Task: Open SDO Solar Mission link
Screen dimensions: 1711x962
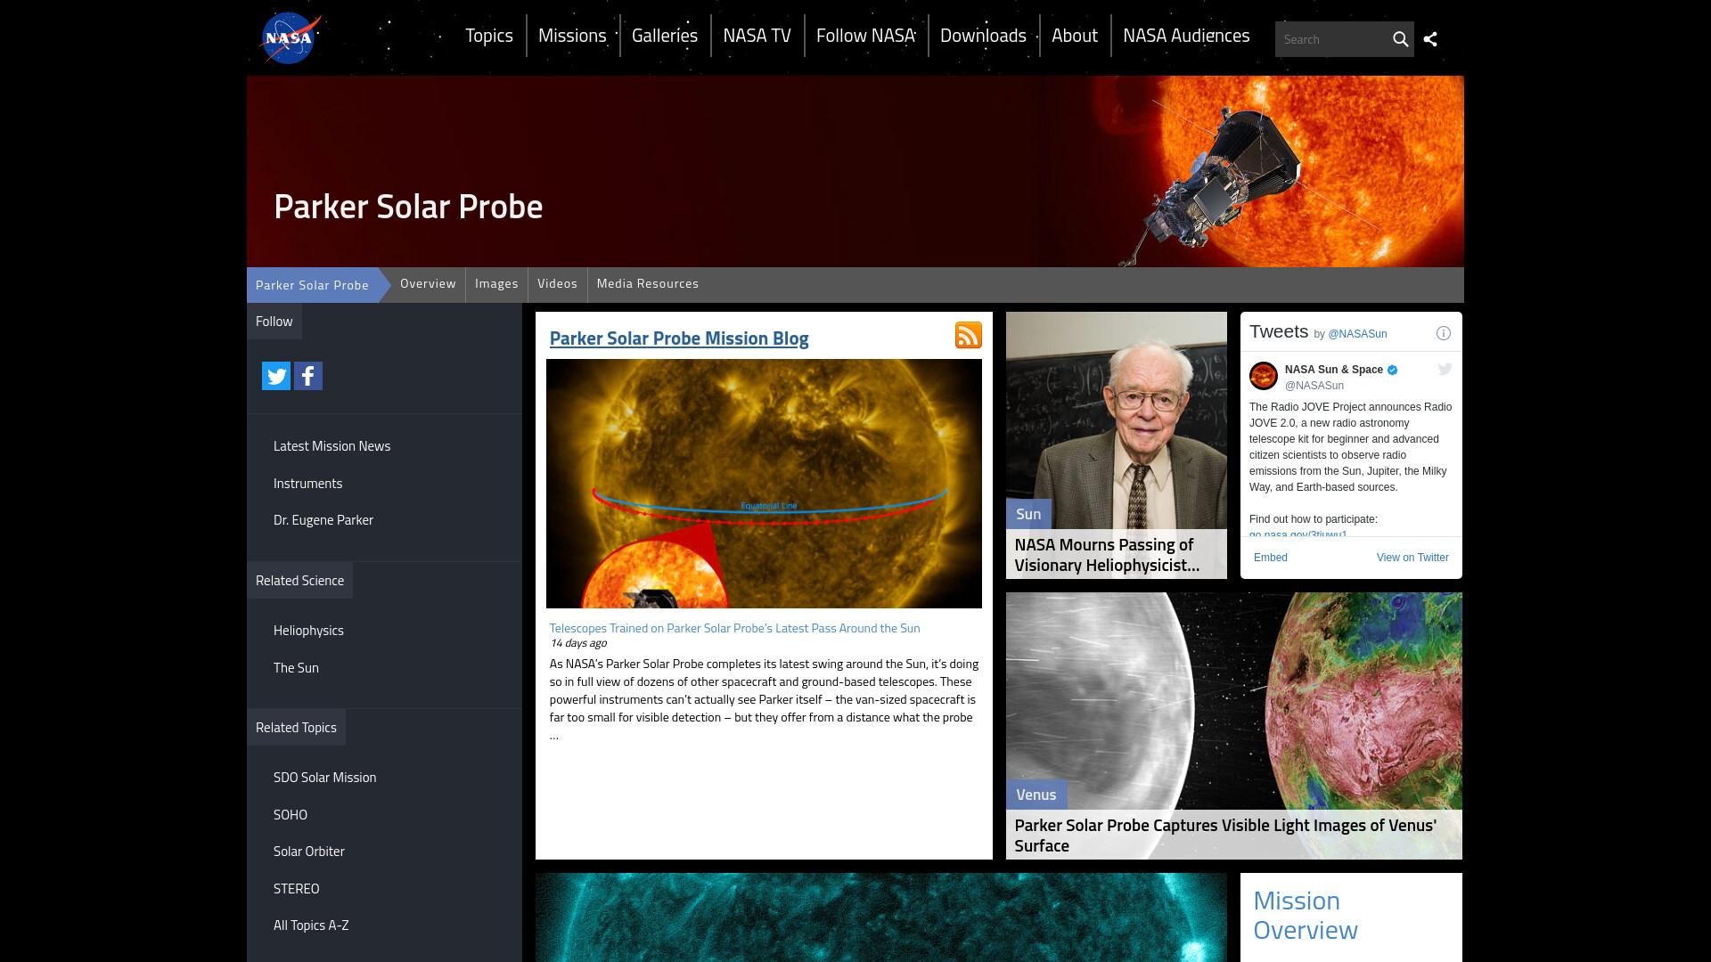Action: (x=324, y=778)
